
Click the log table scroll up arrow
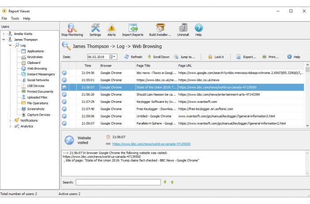pos(307,65)
